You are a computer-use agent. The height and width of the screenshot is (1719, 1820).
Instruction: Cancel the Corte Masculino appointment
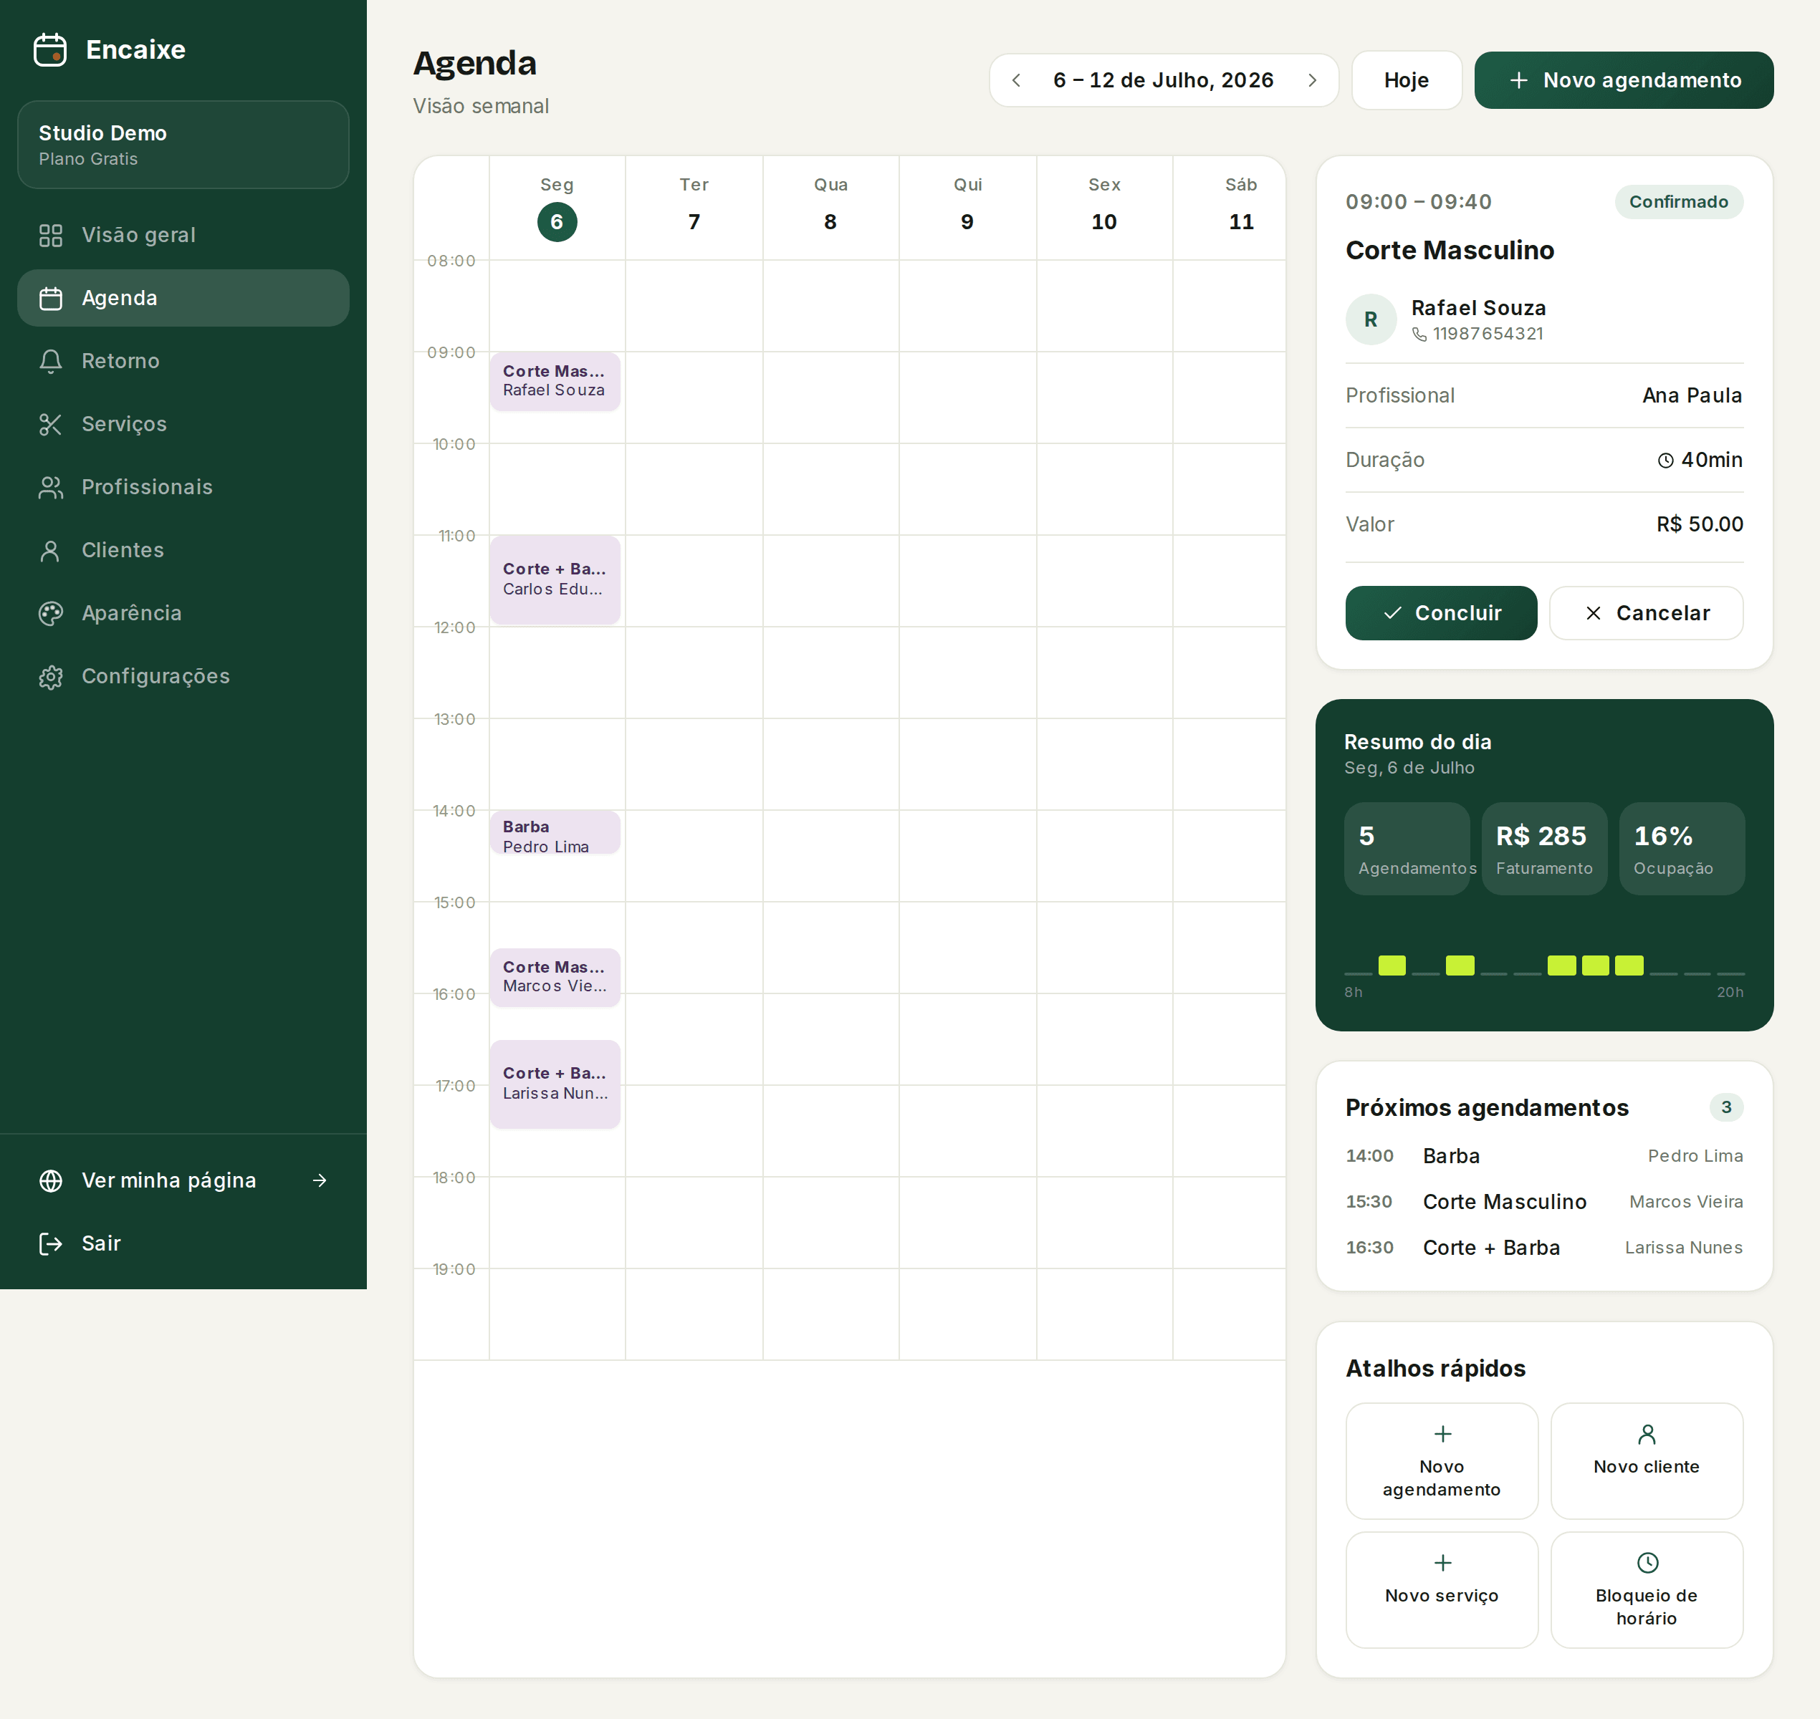click(x=1646, y=613)
